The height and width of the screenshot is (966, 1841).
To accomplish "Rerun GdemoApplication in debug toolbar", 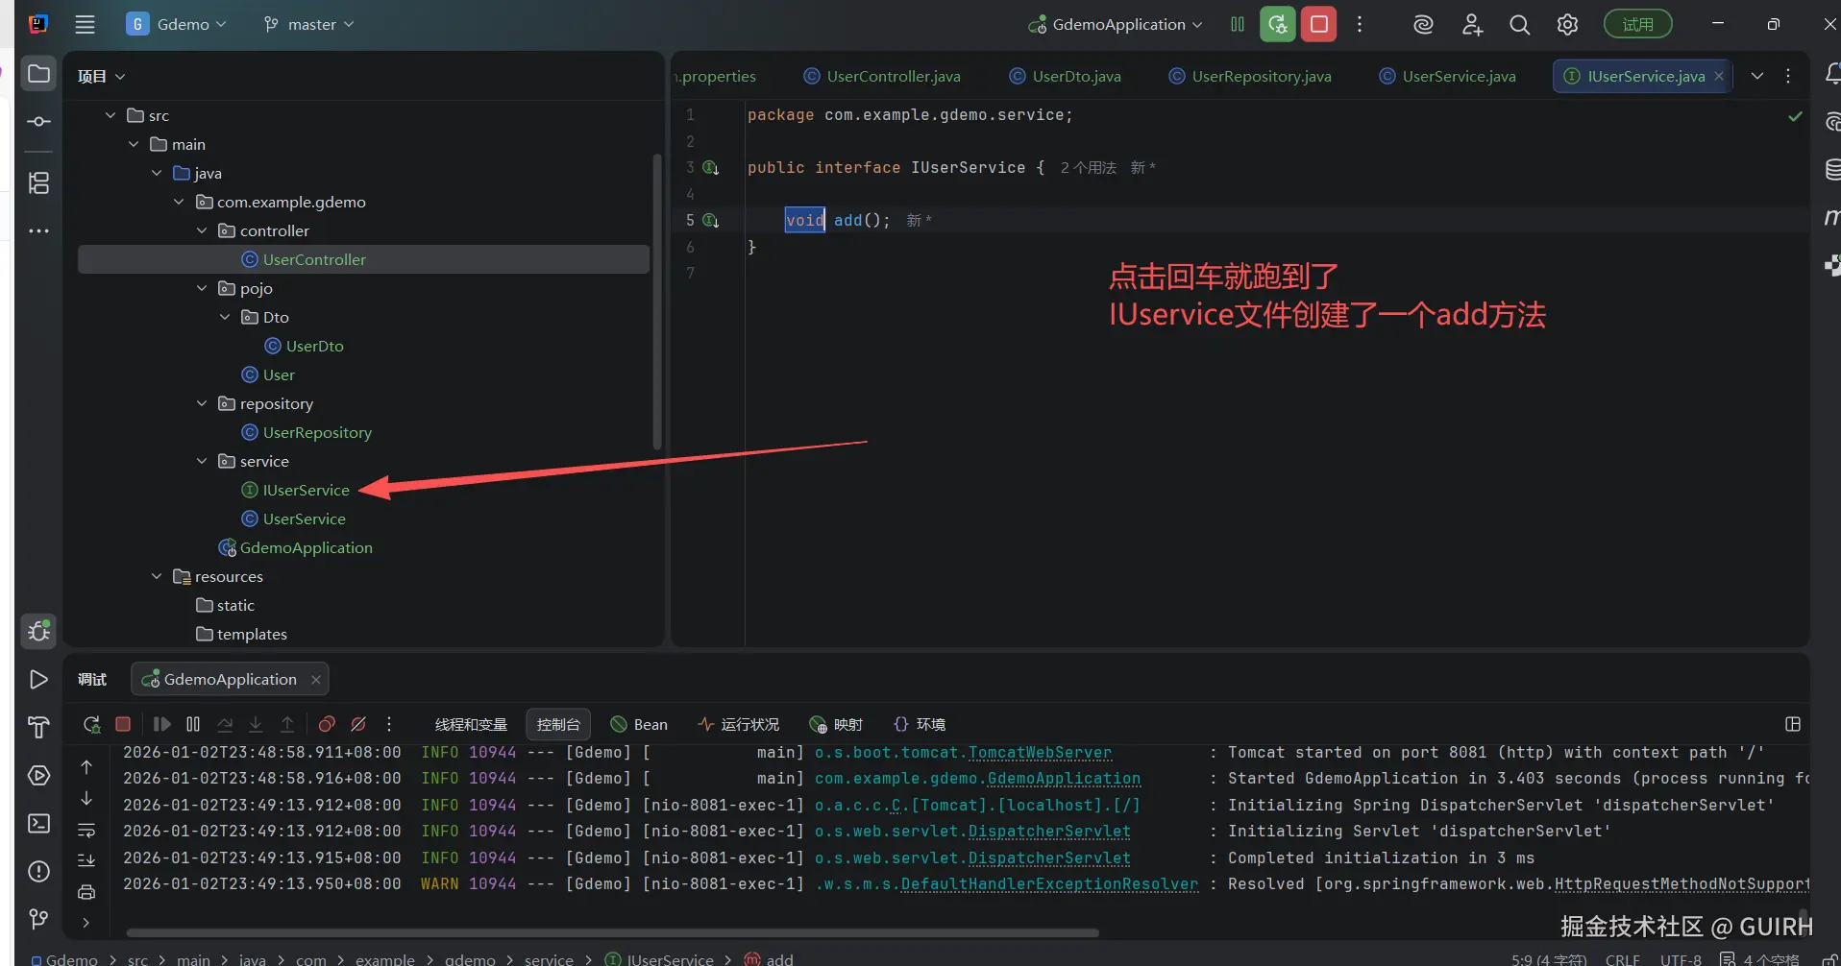I will pyautogui.click(x=91, y=724).
